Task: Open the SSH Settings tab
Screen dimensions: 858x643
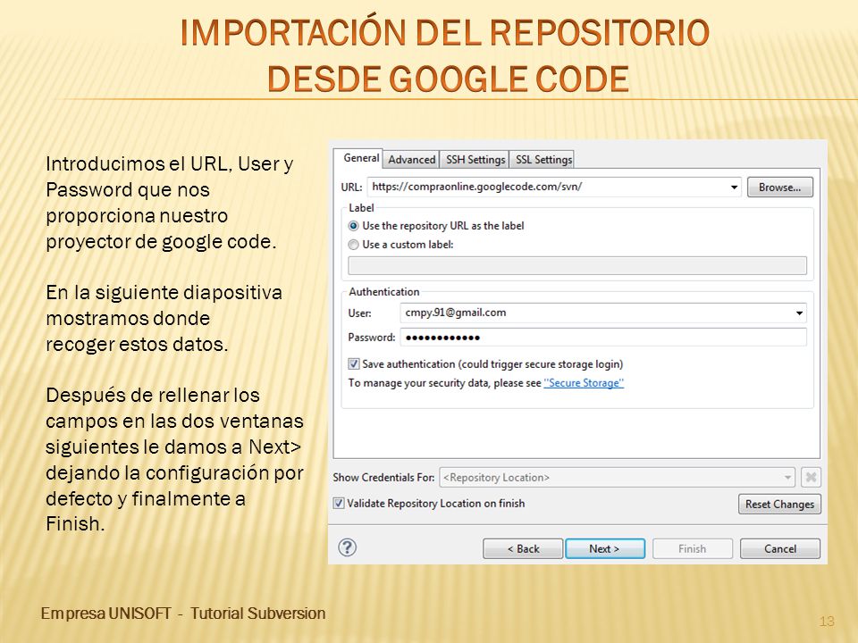Action: (x=475, y=160)
